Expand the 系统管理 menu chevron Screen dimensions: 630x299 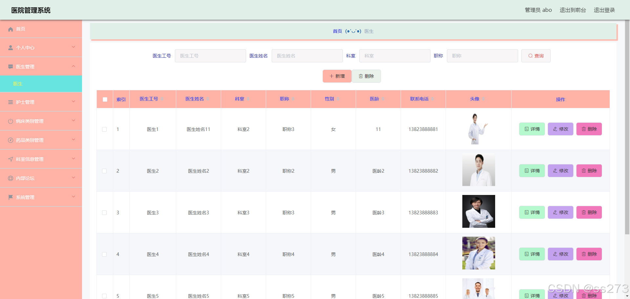click(x=73, y=197)
